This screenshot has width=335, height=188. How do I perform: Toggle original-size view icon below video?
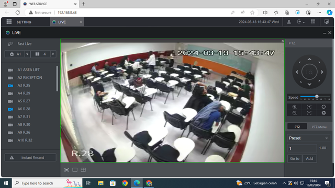[66, 170]
